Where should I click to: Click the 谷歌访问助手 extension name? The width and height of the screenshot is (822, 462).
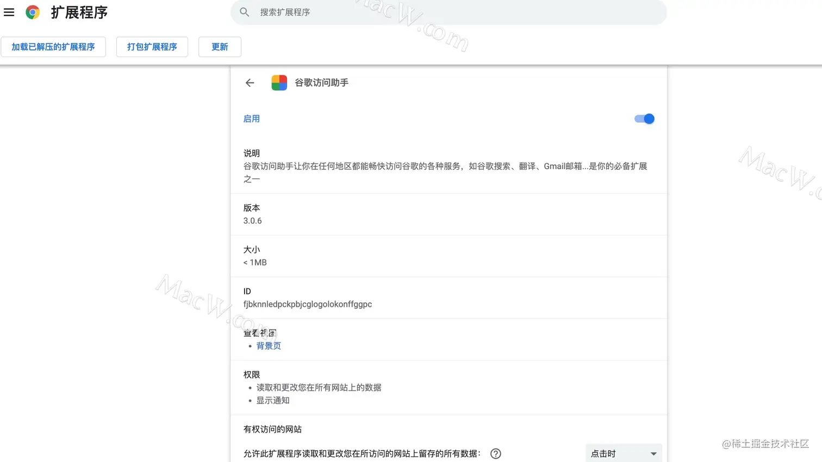[321, 83]
